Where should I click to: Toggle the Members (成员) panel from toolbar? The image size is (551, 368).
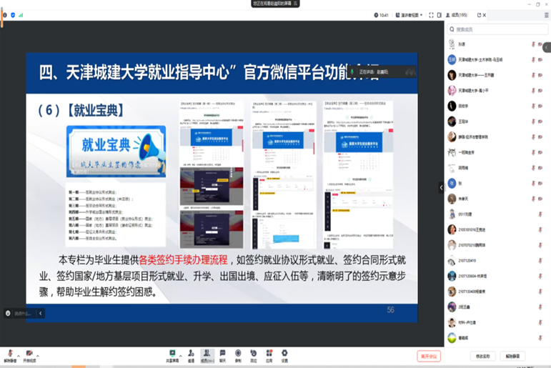pyautogui.click(x=207, y=354)
